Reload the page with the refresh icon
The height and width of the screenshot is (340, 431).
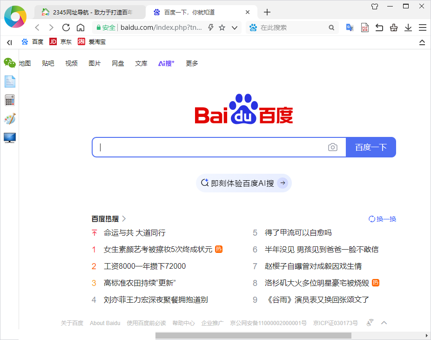tap(66, 27)
